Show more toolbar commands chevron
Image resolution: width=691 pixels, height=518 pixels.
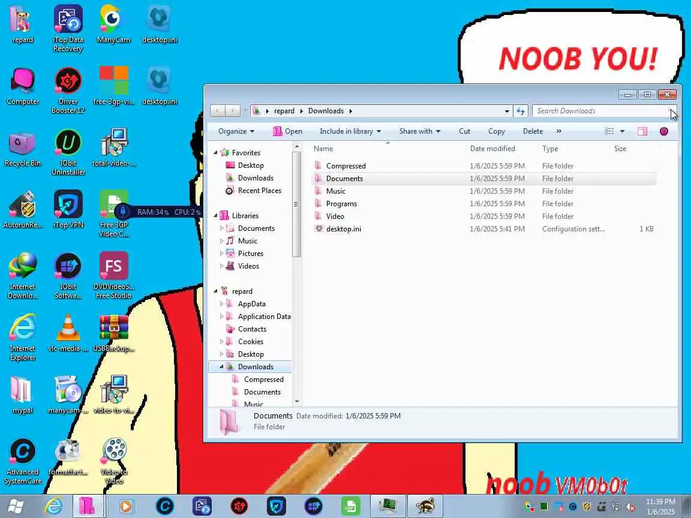559,131
